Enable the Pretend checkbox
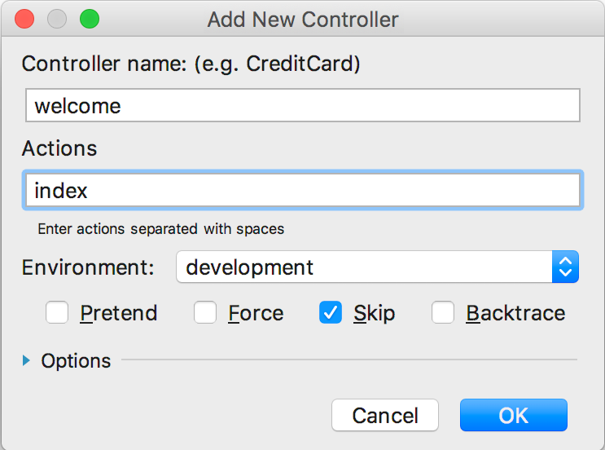 pyautogui.click(x=57, y=313)
